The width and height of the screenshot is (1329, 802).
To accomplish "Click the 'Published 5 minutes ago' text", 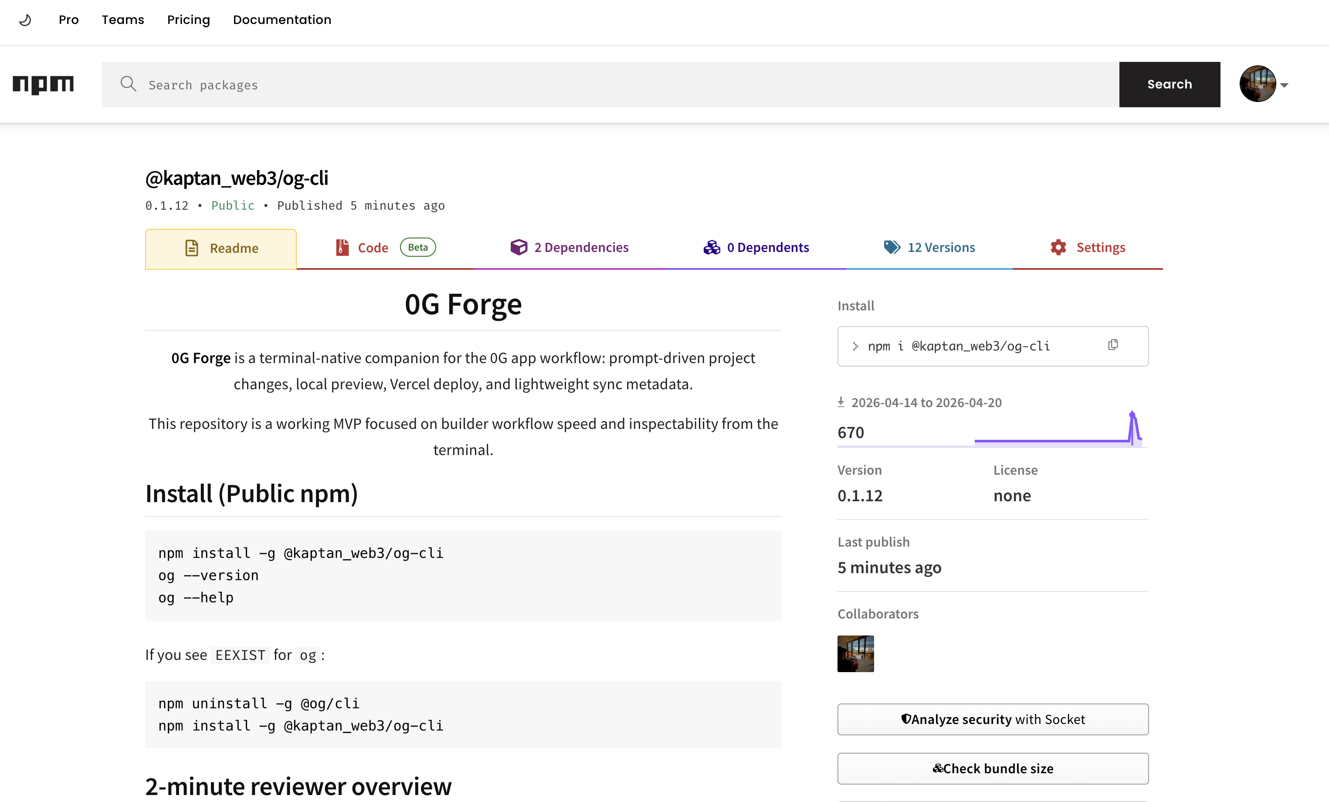I will pos(361,206).
